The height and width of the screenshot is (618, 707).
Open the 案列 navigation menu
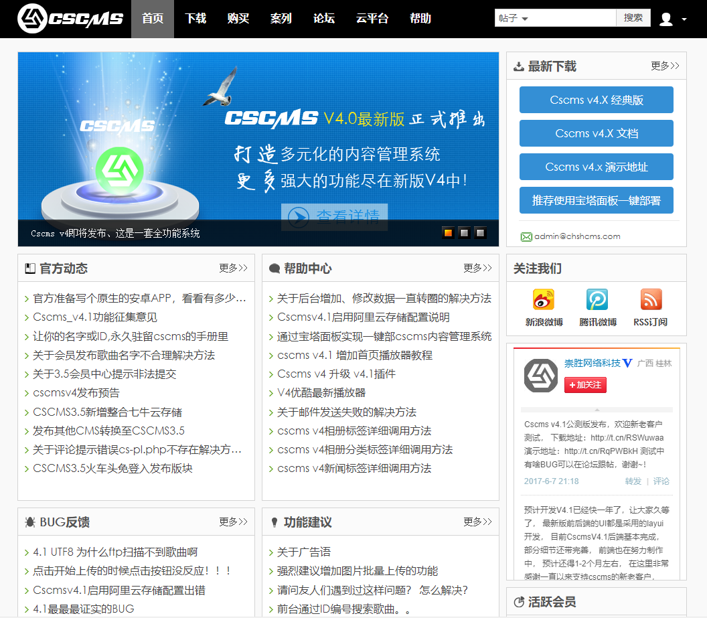click(281, 19)
